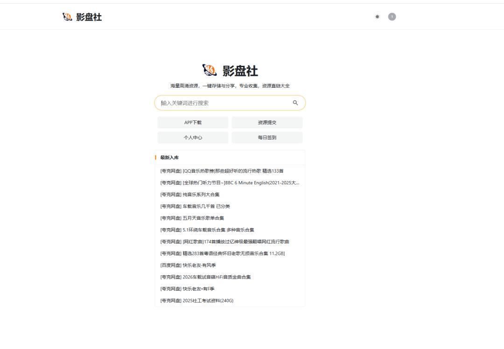
Task: Toggle the light/dark theme sun icon
Action: click(377, 17)
